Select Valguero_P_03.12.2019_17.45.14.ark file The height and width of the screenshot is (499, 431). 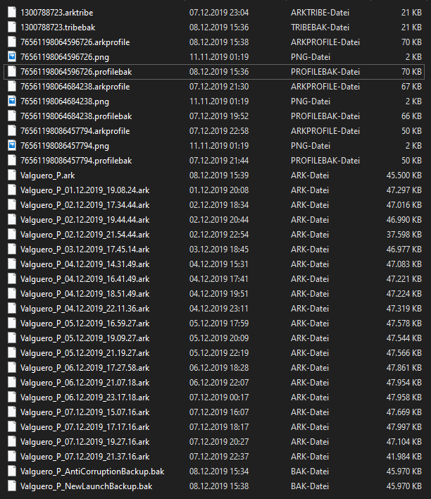85,249
